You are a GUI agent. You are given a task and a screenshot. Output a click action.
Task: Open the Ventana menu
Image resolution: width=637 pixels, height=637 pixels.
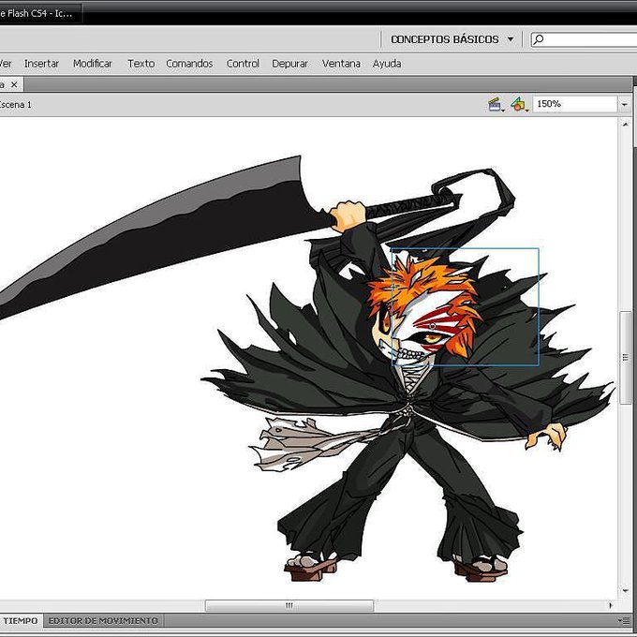(x=341, y=64)
